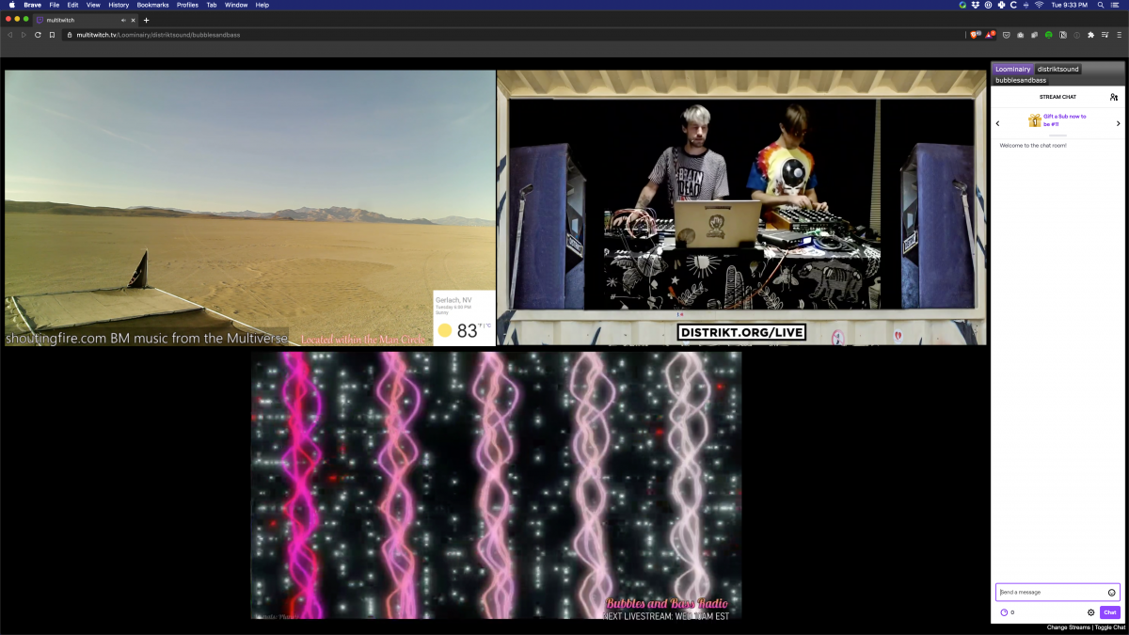Show next chat leaderboard item
This screenshot has width=1129, height=635.
point(1119,123)
